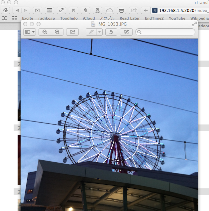Open the YouTube bookmark
Viewport: 209px width, 211px height.
pyautogui.click(x=177, y=18)
